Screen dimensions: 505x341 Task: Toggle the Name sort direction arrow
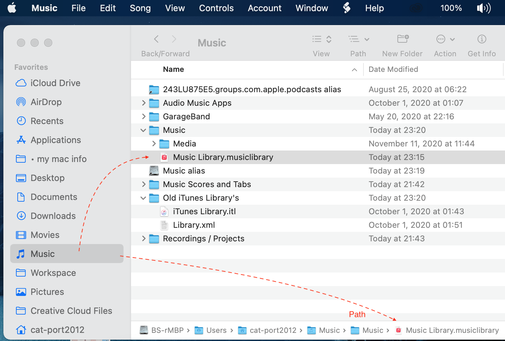click(354, 70)
